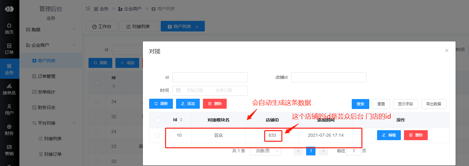Click the dialog 添加 add button
469x166 pixels.
(x=188, y=104)
